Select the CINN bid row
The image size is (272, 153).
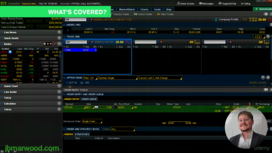[80, 50]
